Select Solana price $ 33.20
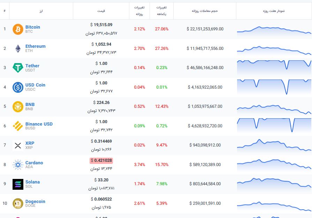Image resolution: width=312 pixels, height=218 pixels. 101,180
